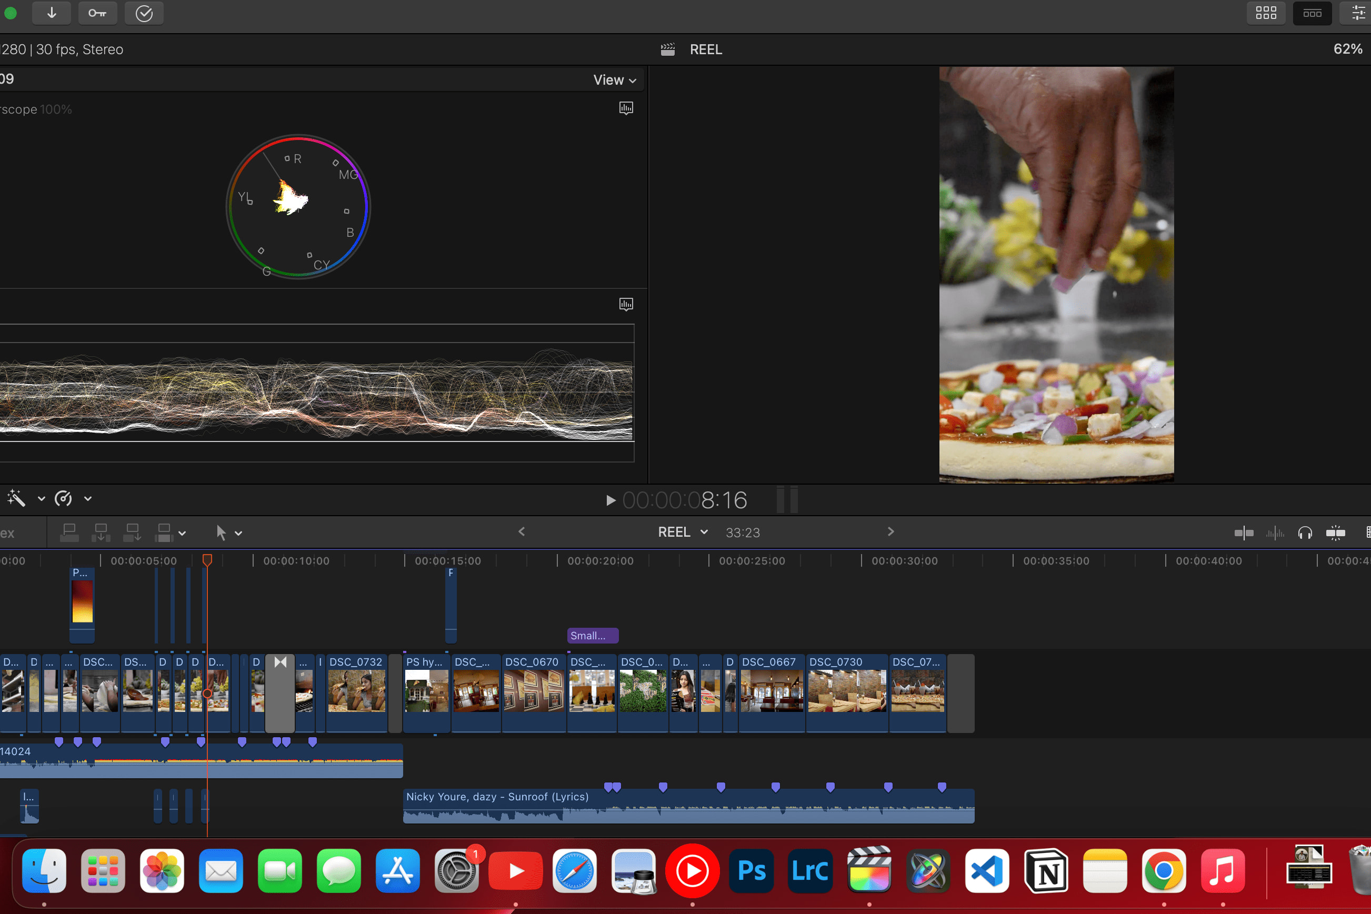Screen dimensions: 1371x914
Task: Toggle the timeline panel visibility button
Action: click(x=1312, y=13)
